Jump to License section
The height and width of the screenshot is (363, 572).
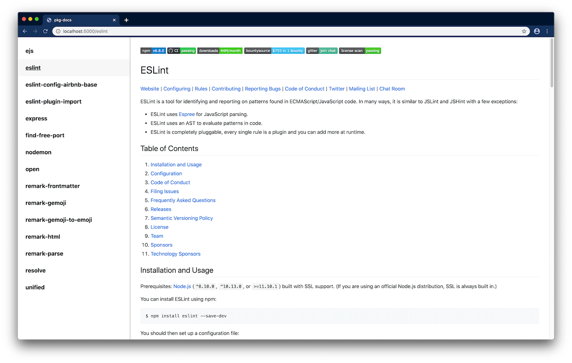pyautogui.click(x=159, y=227)
